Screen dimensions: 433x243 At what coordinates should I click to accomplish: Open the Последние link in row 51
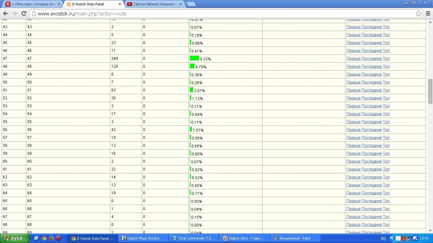click(x=371, y=90)
